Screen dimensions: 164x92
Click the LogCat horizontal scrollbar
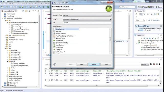[x=97, y=86]
